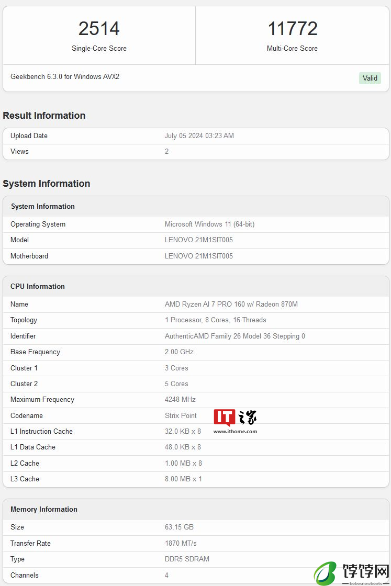The image size is (391, 586).
Task: Click the Operating System label
Action: click(38, 224)
